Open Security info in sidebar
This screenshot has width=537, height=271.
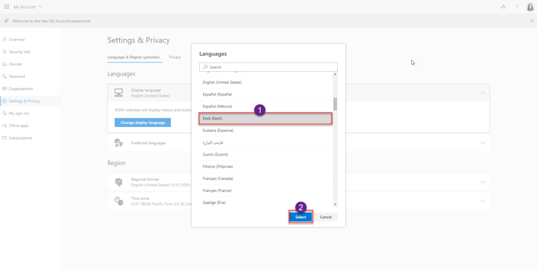19,52
